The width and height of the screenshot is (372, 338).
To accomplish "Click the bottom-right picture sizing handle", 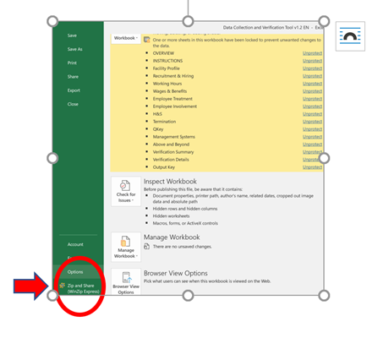I will [x=324, y=296].
